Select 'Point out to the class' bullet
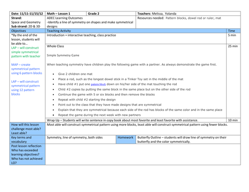This screenshot has width=249, height=192. [x=110, y=105]
